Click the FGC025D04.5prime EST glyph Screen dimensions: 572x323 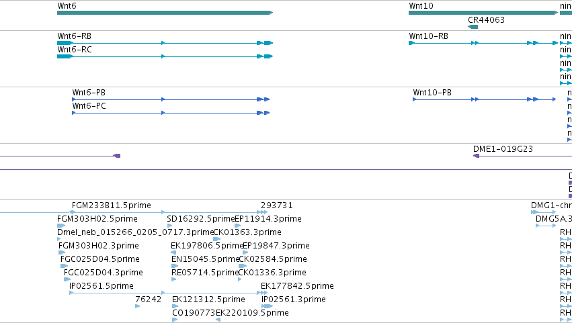point(65,266)
